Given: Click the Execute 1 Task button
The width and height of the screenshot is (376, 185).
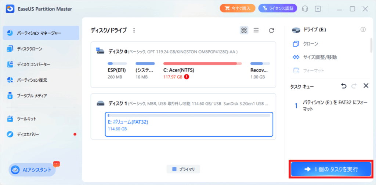Looking at the screenshot, I should point(331,169).
